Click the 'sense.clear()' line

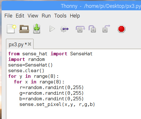click(26, 71)
